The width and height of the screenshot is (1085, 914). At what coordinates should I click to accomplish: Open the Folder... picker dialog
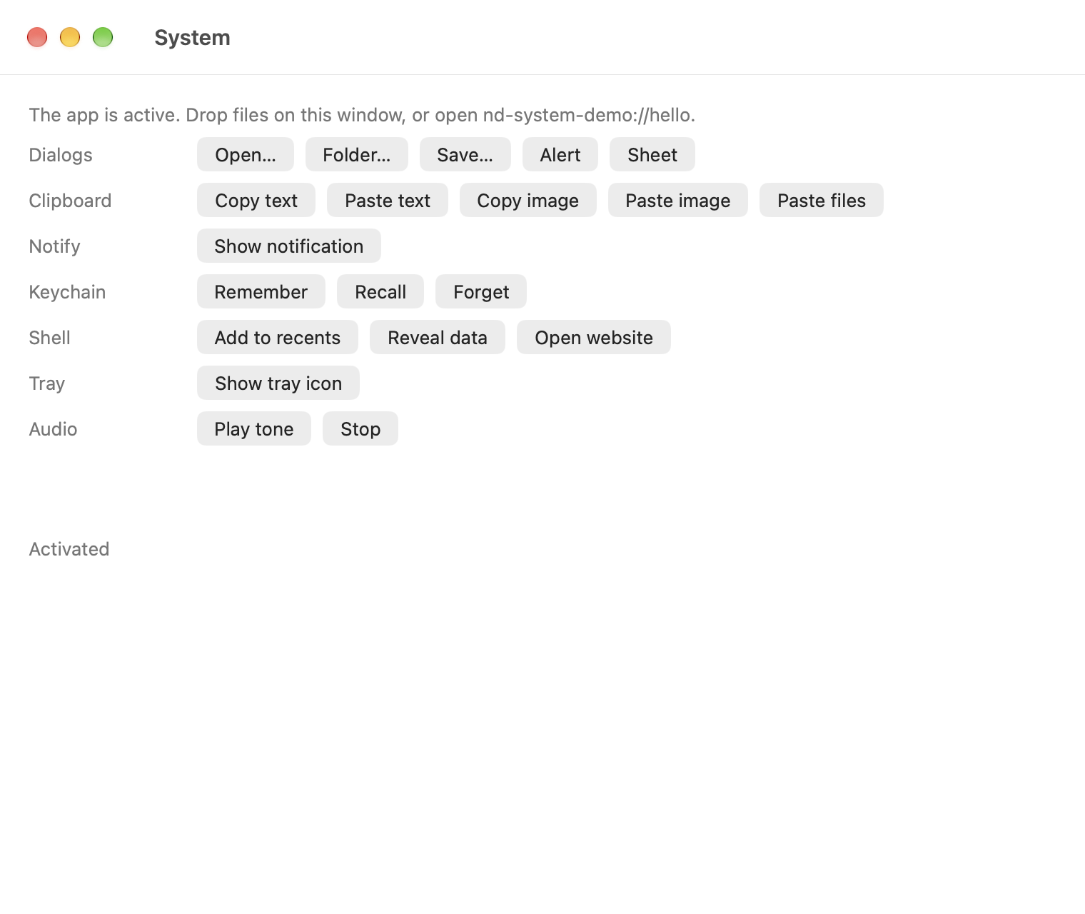pyautogui.click(x=357, y=154)
